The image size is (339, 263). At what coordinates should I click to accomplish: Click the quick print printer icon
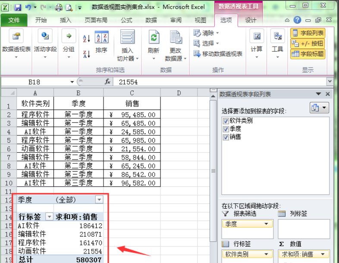[59, 8]
